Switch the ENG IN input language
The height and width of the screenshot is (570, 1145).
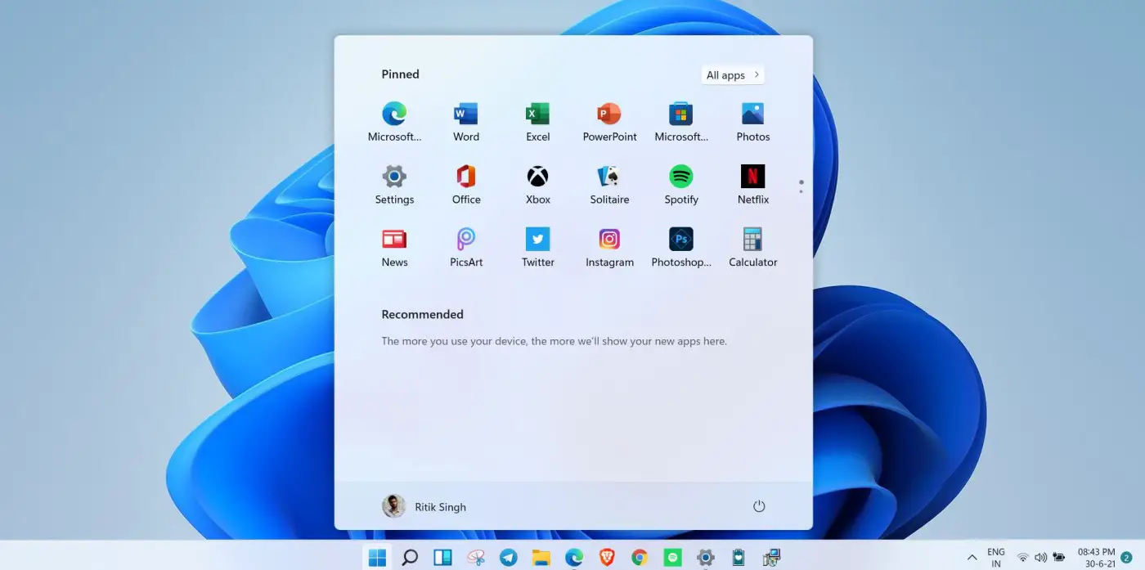click(996, 558)
